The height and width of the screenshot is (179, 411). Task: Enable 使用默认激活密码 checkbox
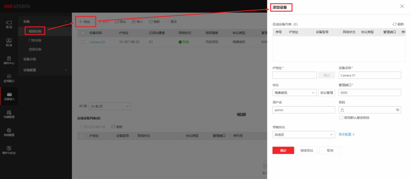[x=341, y=118]
